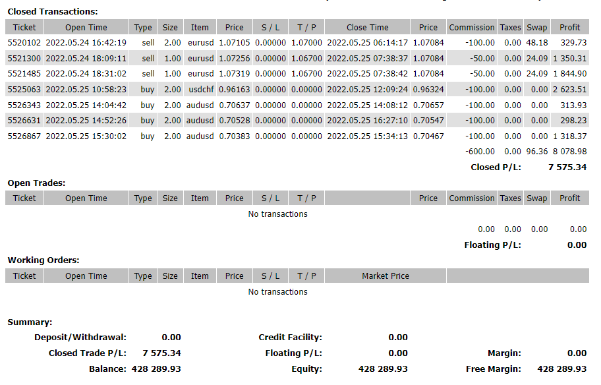Click the Item header in Working Orders

click(200, 276)
